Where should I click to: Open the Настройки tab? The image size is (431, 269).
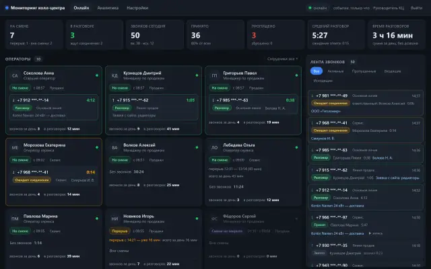137,8
